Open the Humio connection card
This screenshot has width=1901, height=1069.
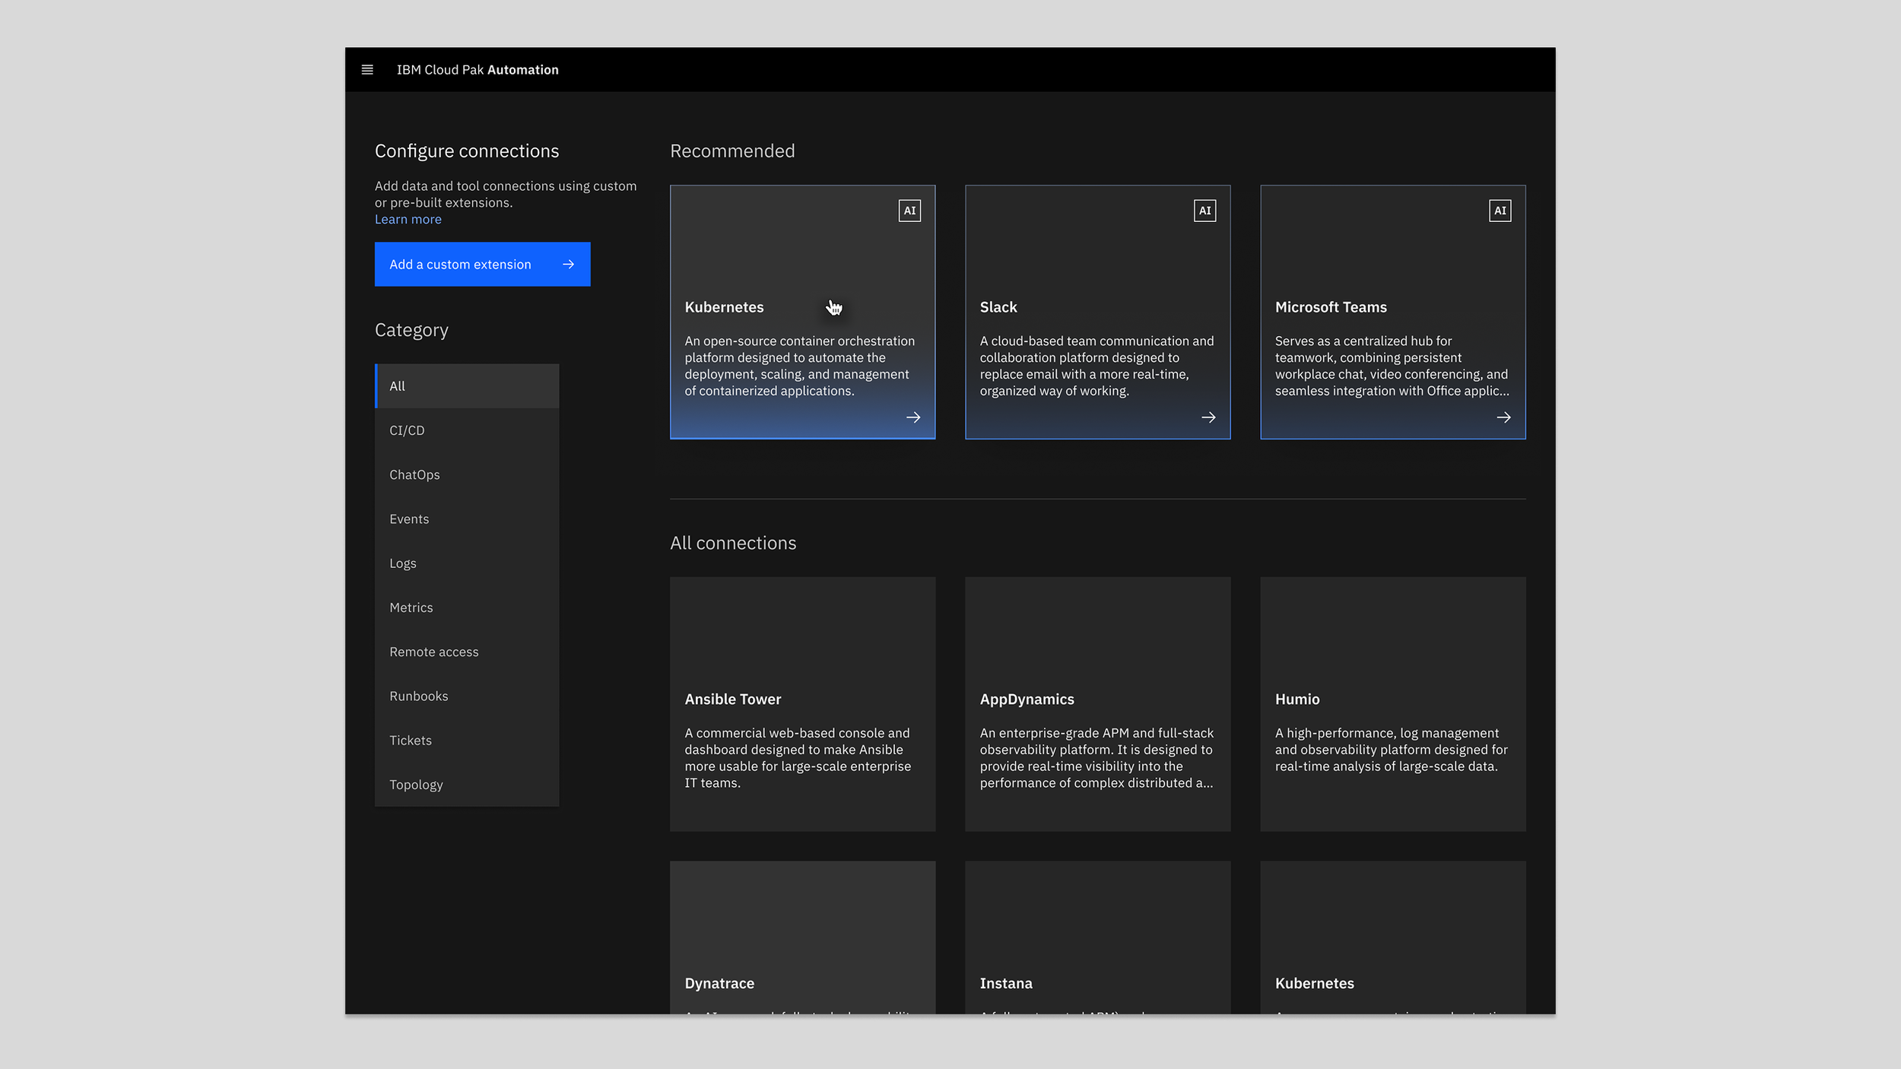point(1392,703)
